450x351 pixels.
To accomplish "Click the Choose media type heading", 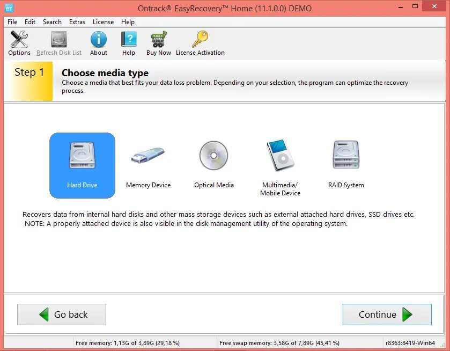I will (105, 73).
